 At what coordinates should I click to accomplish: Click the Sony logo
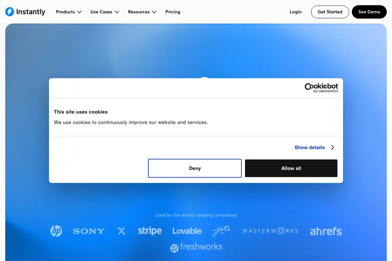click(89, 231)
